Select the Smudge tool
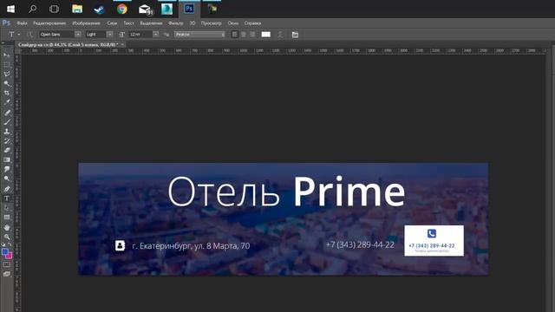 tap(7, 170)
